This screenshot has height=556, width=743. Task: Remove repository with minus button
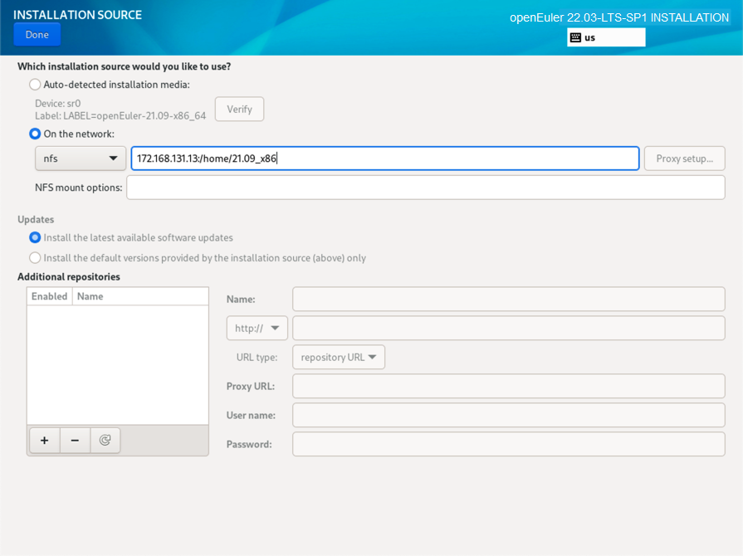point(75,441)
